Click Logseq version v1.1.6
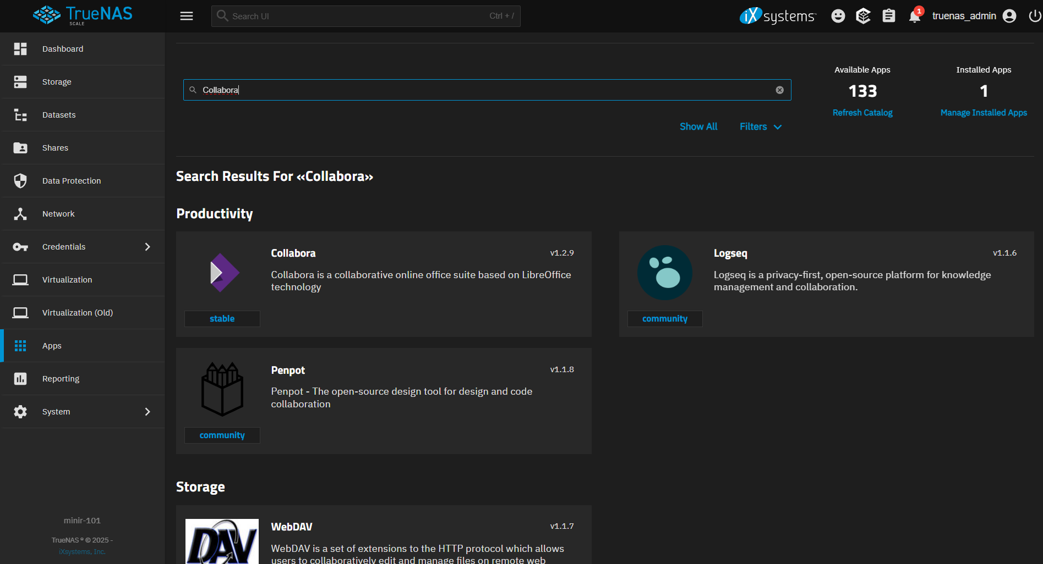The height and width of the screenshot is (564, 1043). pyautogui.click(x=1004, y=253)
